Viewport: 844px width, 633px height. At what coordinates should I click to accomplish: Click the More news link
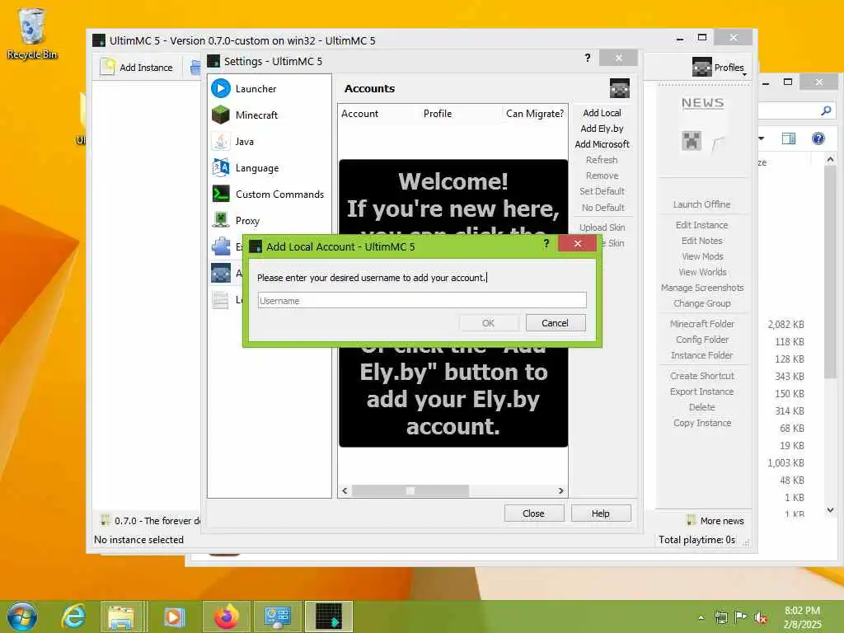(722, 521)
